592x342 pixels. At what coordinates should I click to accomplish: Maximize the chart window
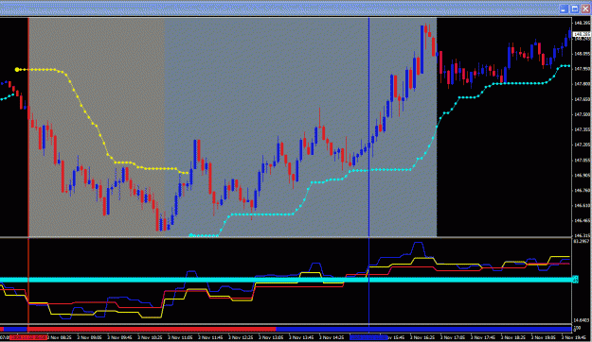(575, 9)
